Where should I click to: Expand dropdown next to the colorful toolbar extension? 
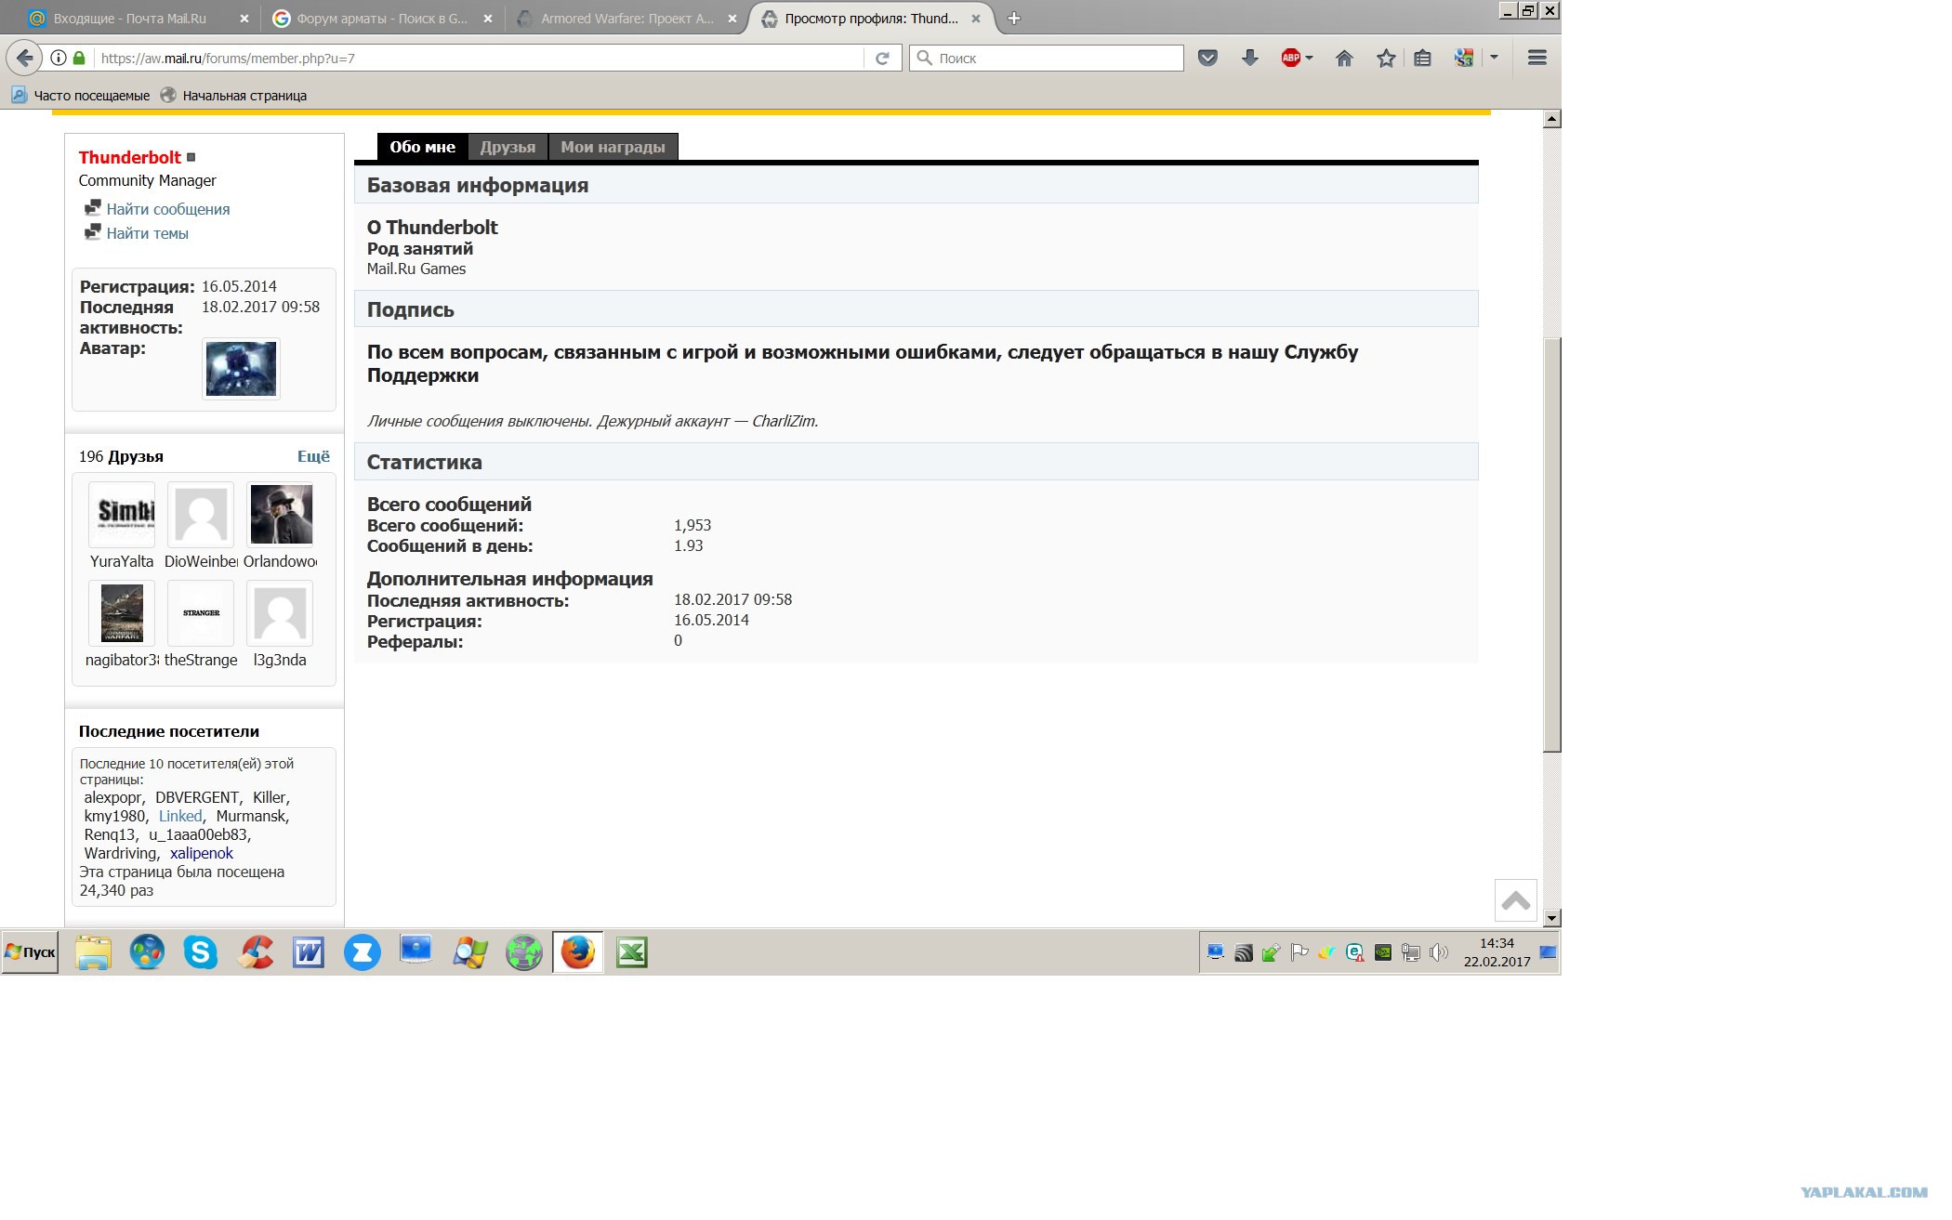tap(1494, 58)
